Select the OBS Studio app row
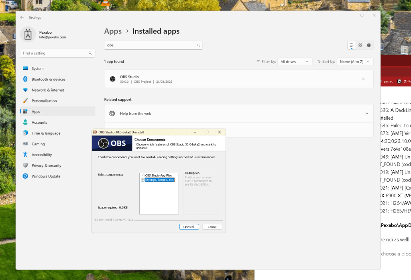Viewport: 411px width, 280px height. (239, 79)
